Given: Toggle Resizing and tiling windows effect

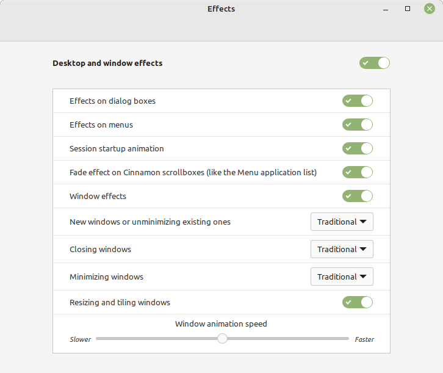Looking at the screenshot, I should (x=357, y=302).
